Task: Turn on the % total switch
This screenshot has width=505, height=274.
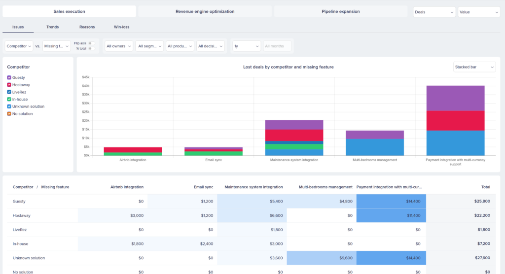Action: point(92,48)
